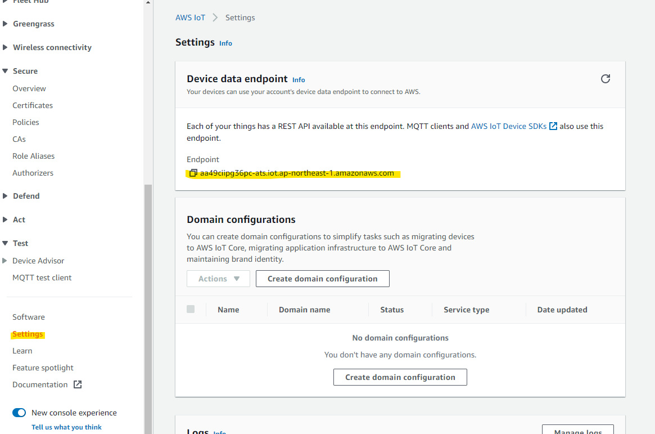Click Manage logs button
The width and height of the screenshot is (655, 434).
coord(578,430)
